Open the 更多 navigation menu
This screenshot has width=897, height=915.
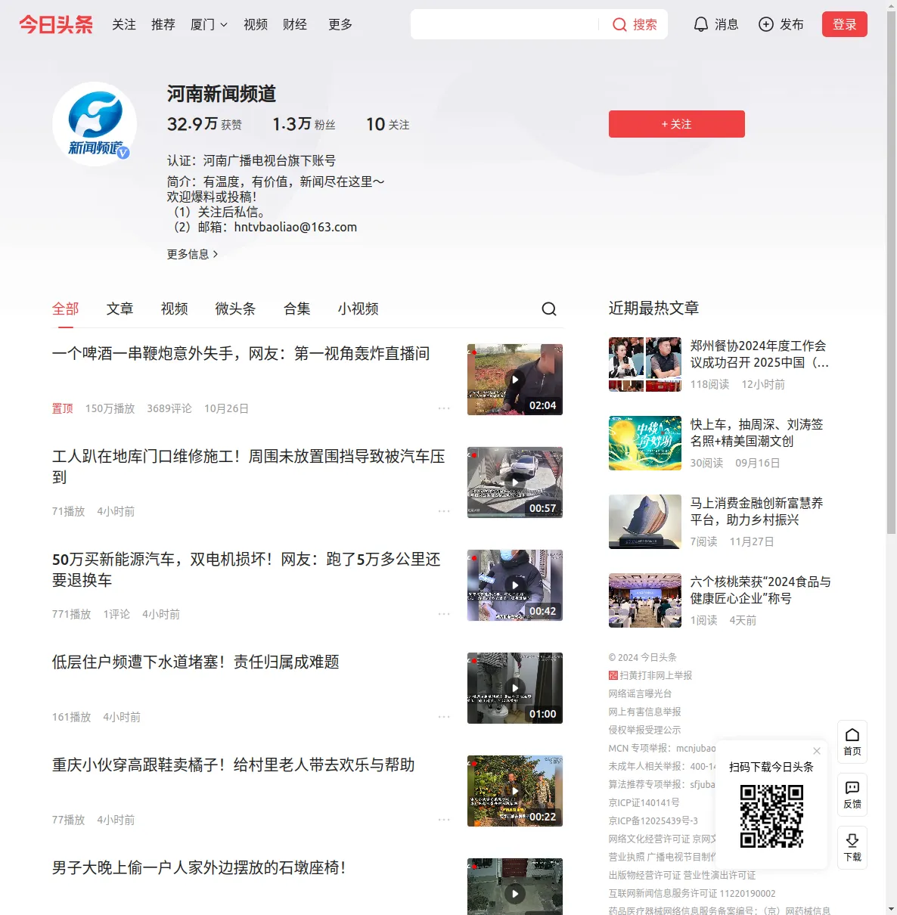[x=340, y=24]
